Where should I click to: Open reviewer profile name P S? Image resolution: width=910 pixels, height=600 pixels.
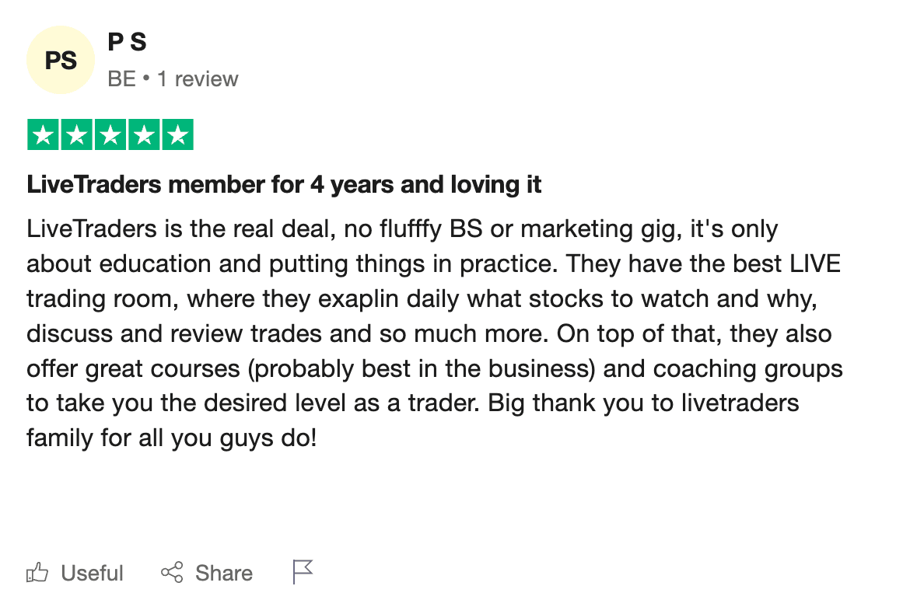point(128,43)
